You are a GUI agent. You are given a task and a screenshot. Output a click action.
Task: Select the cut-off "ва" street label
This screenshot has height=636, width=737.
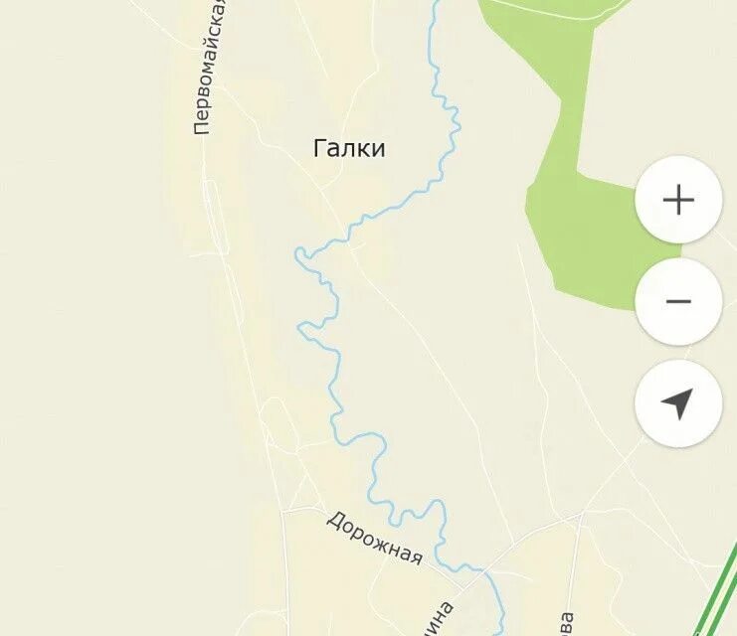566,624
